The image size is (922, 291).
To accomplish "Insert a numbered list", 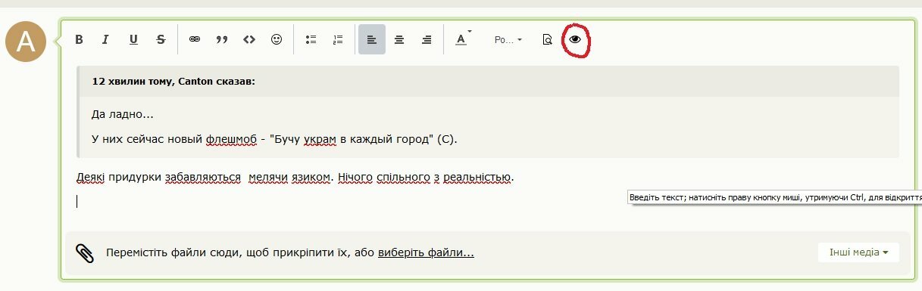I will pyautogui.click(x=338, y=40).
